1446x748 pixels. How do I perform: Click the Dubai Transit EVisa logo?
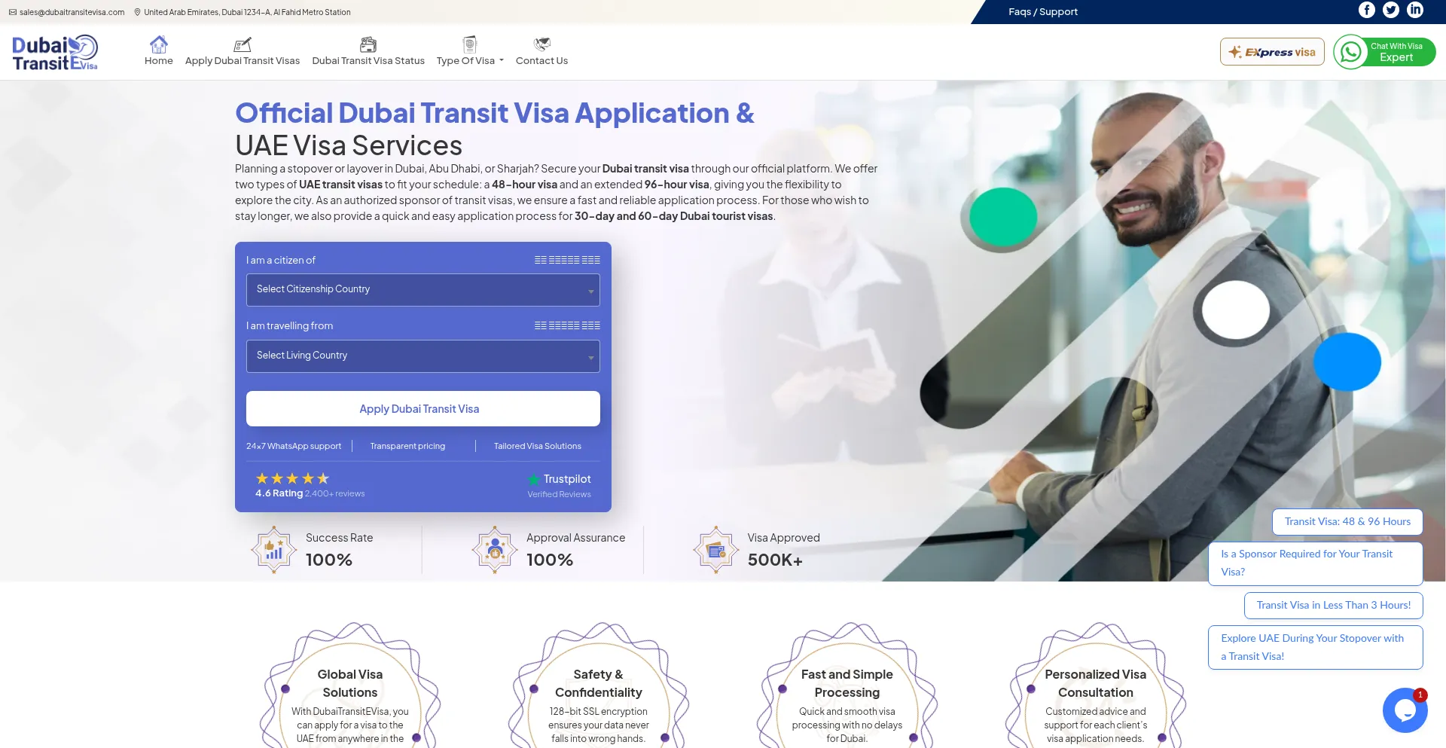pyautogui.click(x=55, y=53)
